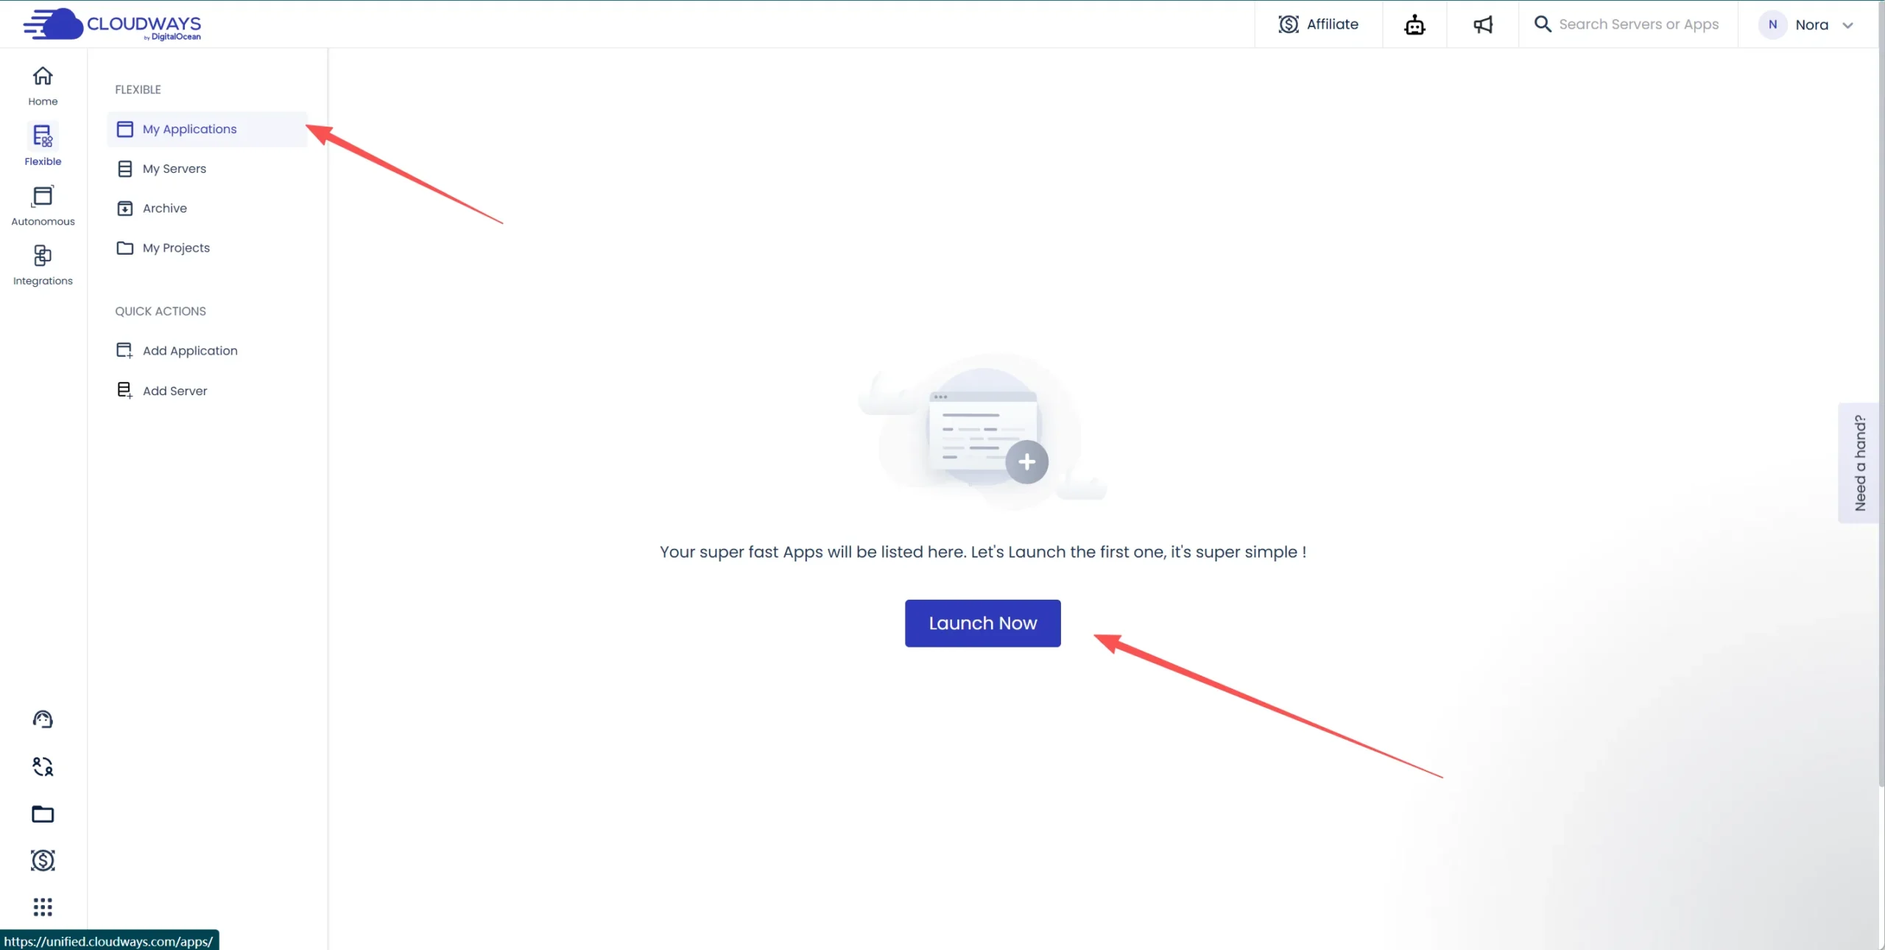The width and height of the screenshot is (1885, 950).
Task: Click the plus icon in the illustration
Action: pyautogui.click(x=1027, y=462)
